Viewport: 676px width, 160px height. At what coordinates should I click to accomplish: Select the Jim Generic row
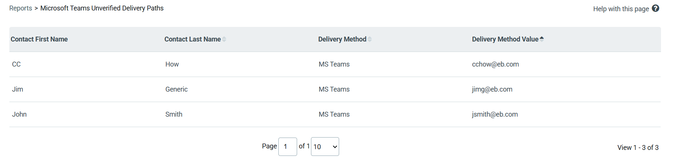click(x=18, y=89)
